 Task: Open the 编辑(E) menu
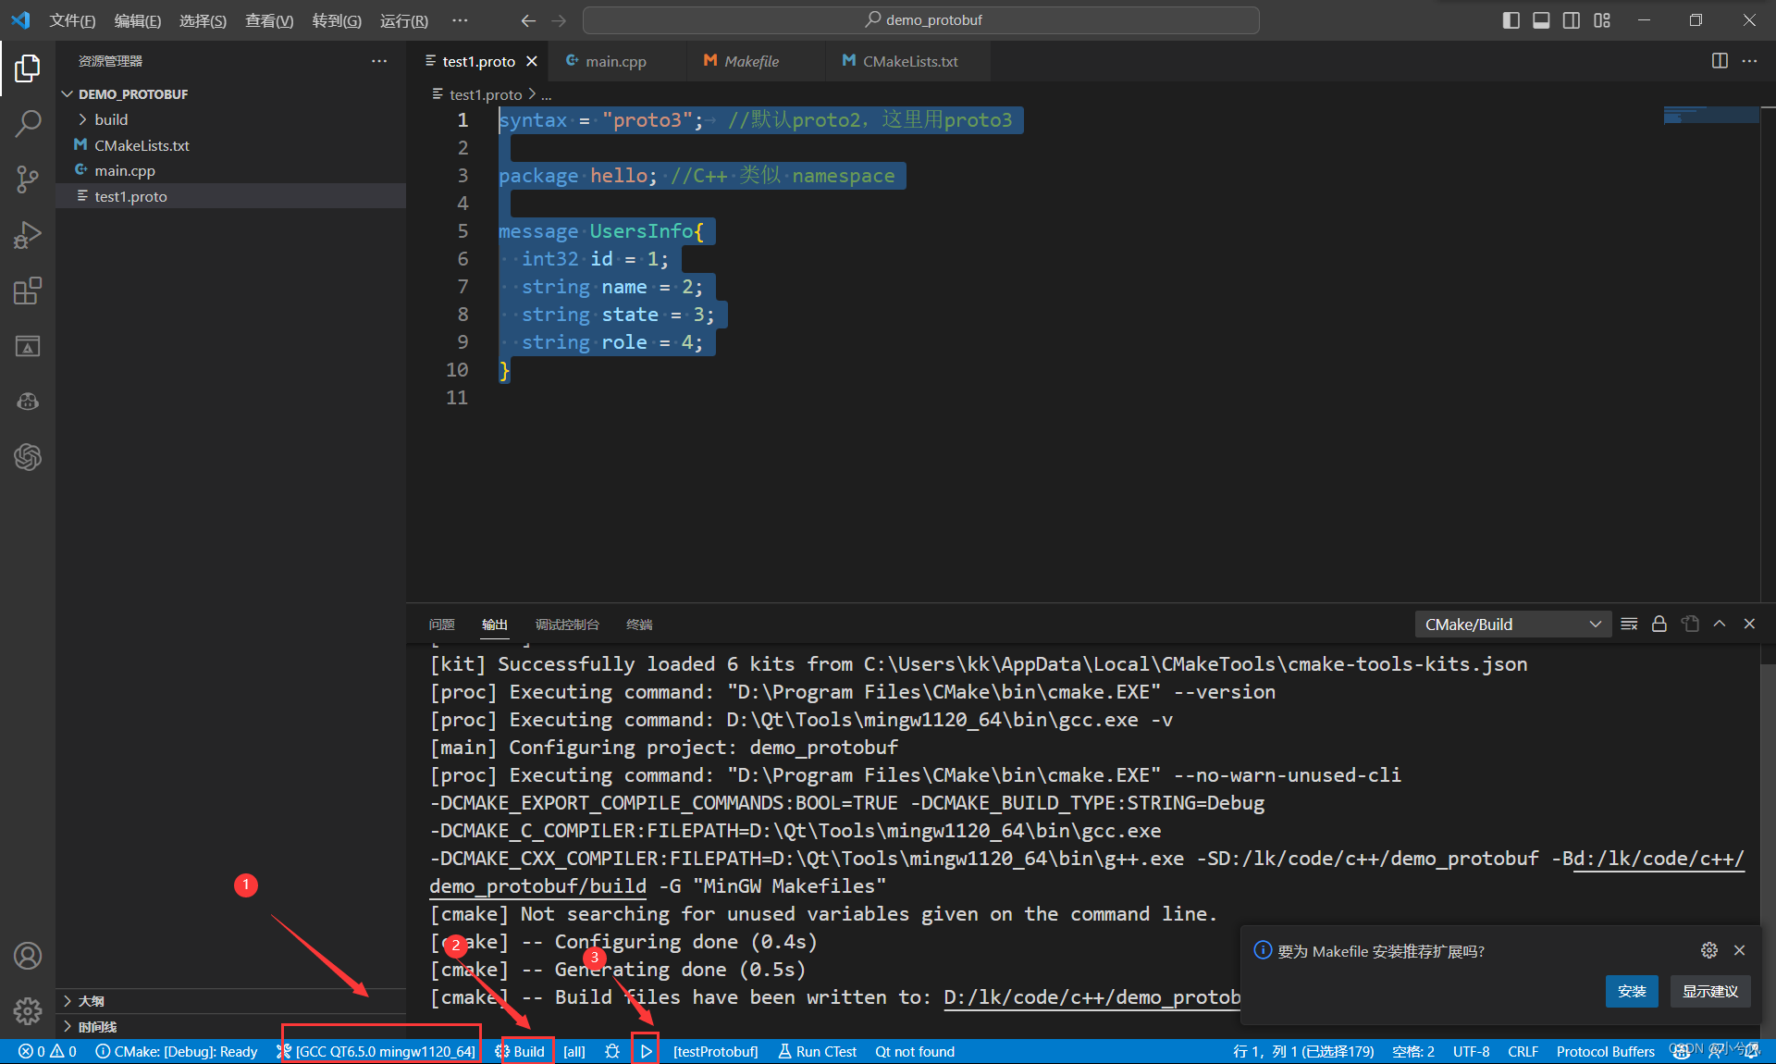(x=138, y=20)
